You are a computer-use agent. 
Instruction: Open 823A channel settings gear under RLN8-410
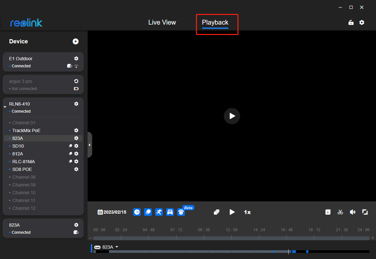(x=76, y=138)
